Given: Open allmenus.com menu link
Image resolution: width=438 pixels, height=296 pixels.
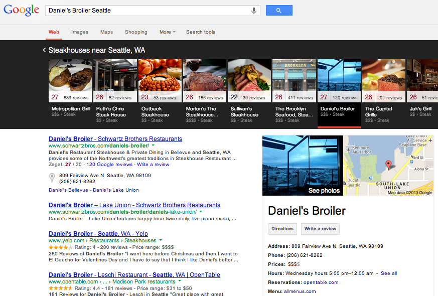Looking at the screenshot, I should (300, 291).
